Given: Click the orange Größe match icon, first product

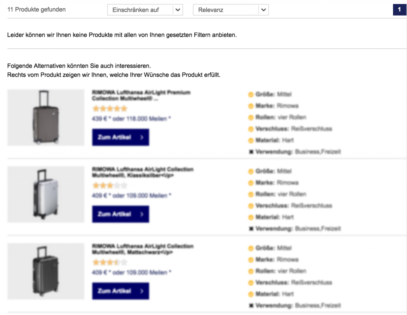Looking at the screenshot, I should pyautogui.click(x=251, y=95).
